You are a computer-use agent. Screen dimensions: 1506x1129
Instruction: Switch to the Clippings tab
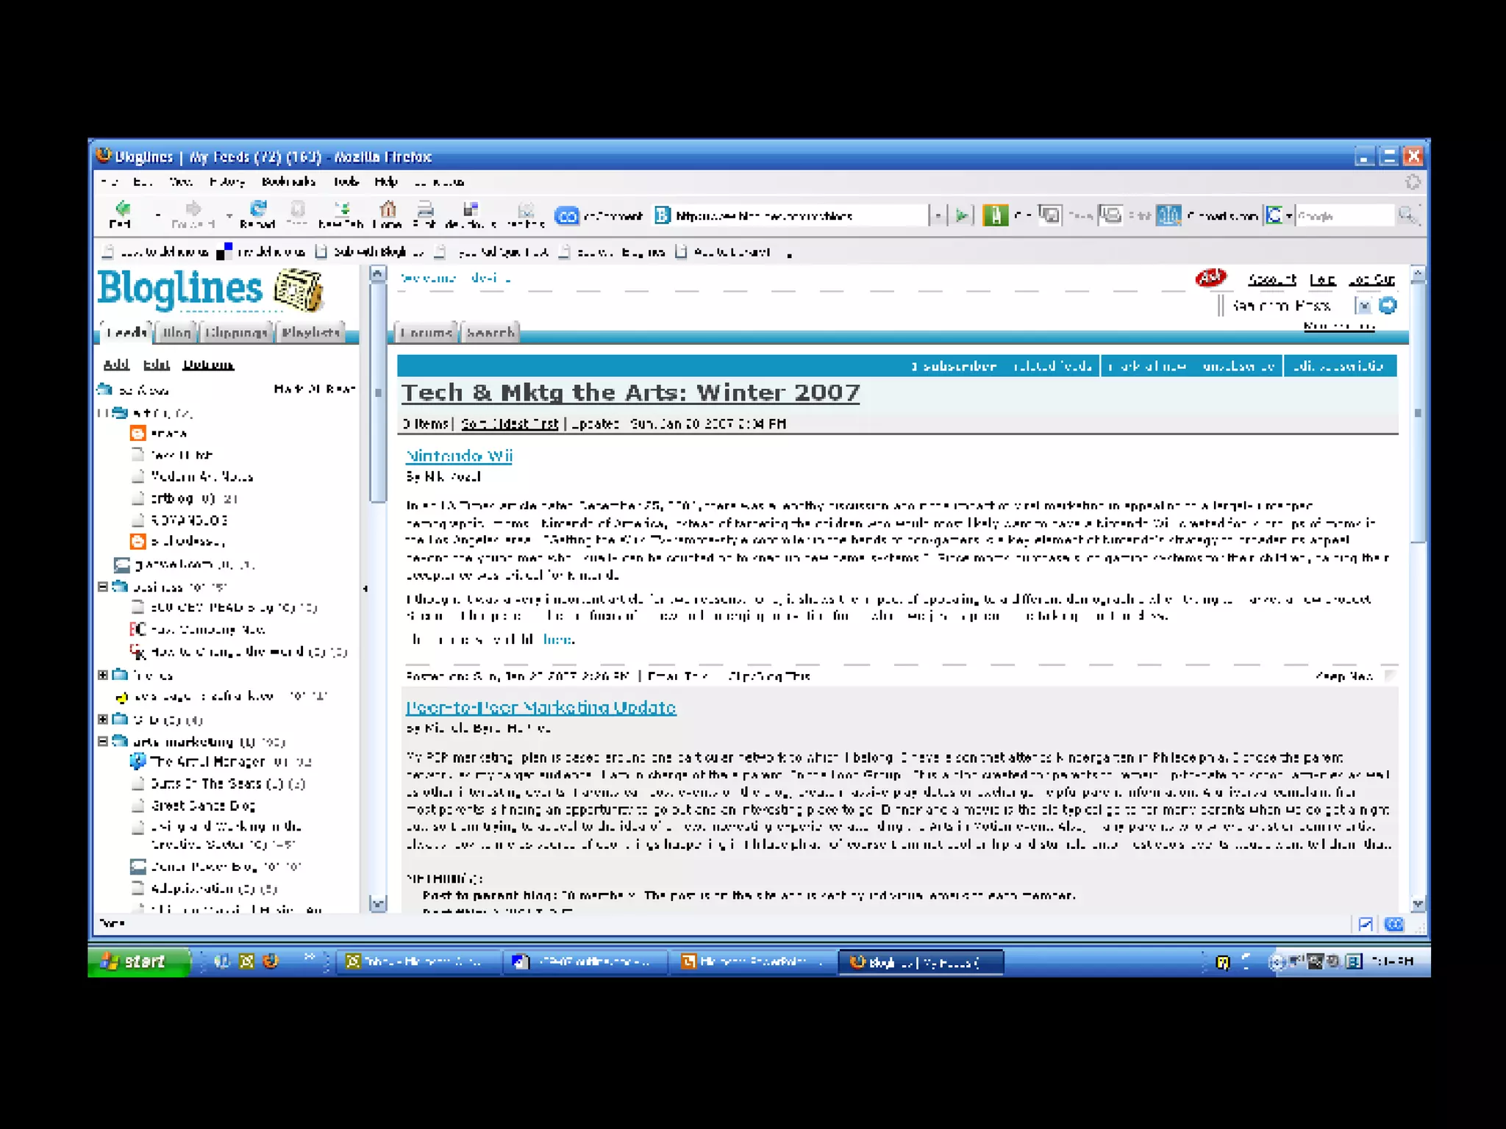point(235,333)
